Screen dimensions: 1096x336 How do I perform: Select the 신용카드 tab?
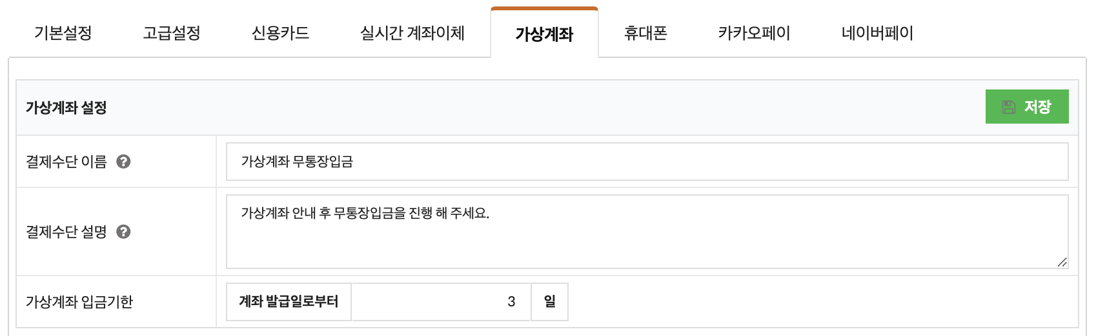[x=280, y=33]
